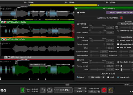
Task: Collapse the APT:Double 1-Guide track
Action: 2,22
